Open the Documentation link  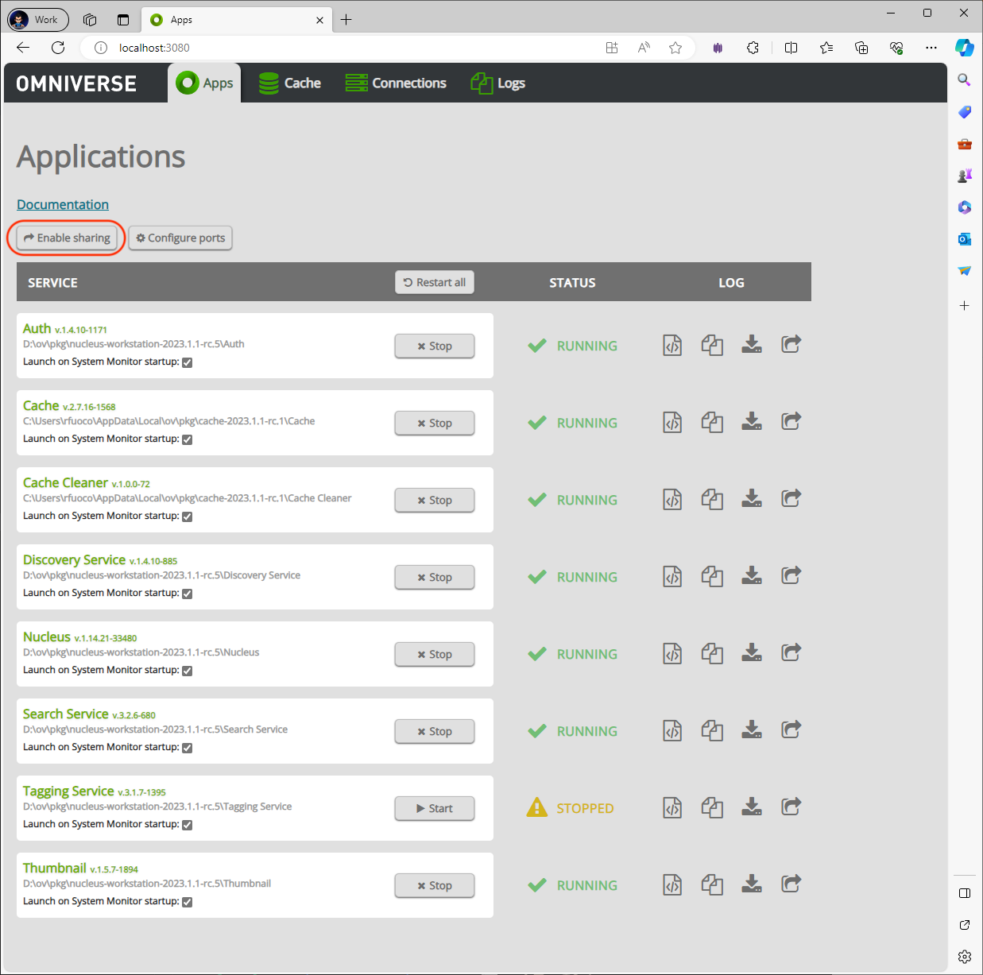(x=63, y=205)
